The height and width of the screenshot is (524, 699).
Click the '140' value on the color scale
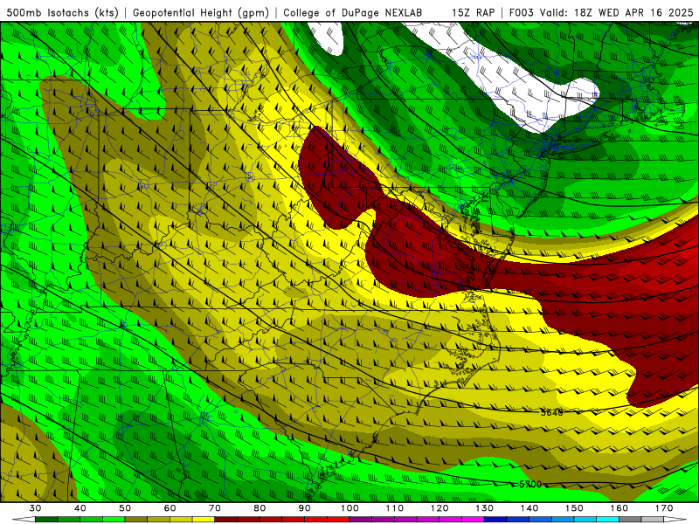click(x=529, y=508)
